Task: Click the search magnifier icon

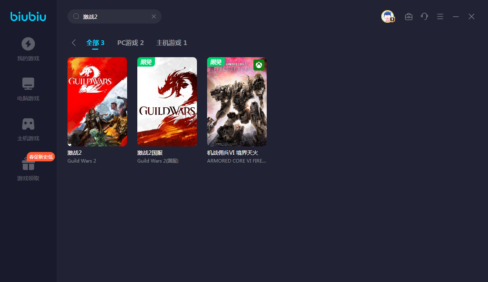Action: pyautogui.click(x=76, y=16)
